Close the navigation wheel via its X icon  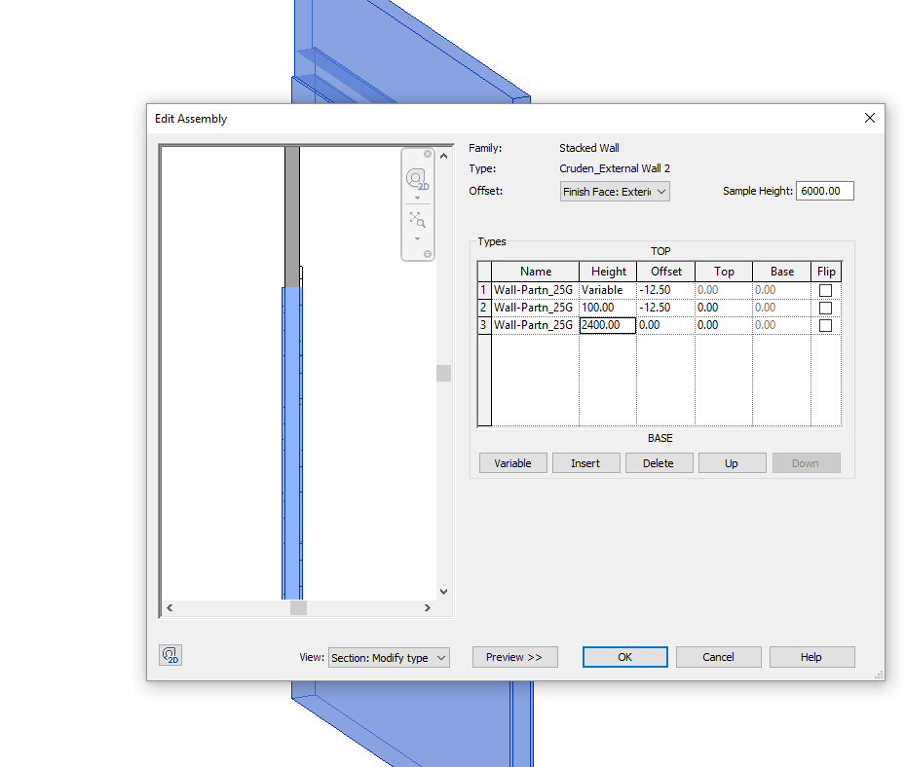(x=428, y=154)
